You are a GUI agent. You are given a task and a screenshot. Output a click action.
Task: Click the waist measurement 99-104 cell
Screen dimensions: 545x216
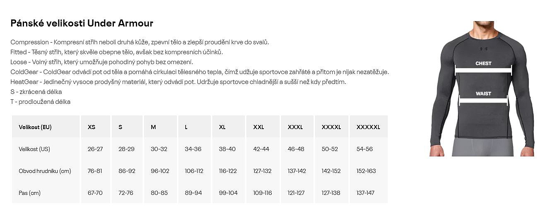point(228,193)
